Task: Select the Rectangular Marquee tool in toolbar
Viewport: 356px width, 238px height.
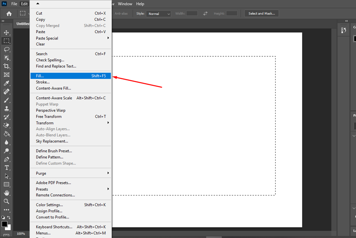Action: click(x=6, y=41)
